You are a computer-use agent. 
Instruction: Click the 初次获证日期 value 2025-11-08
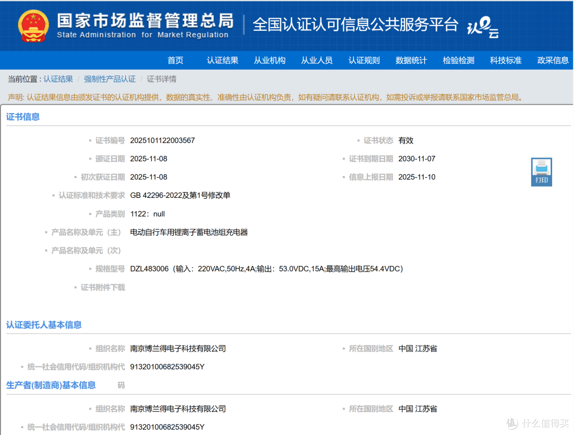(149, 177)
